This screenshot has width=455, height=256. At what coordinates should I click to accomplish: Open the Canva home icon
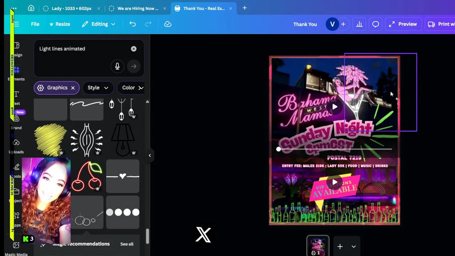coord(31,8)
